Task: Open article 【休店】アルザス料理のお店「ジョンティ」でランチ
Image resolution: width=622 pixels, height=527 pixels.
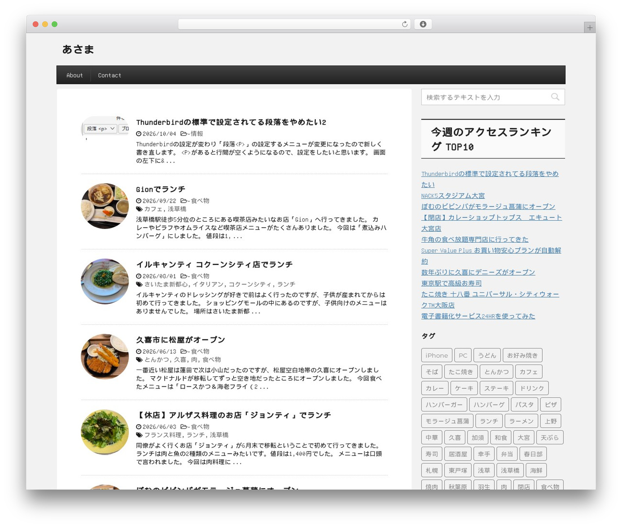Action: [x=234, y=415]
